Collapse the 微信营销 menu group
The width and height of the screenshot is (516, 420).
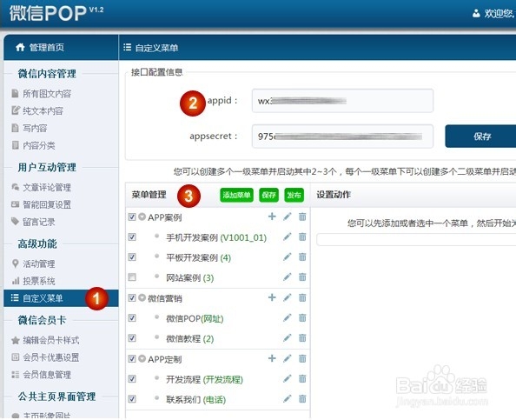[142, 297]
